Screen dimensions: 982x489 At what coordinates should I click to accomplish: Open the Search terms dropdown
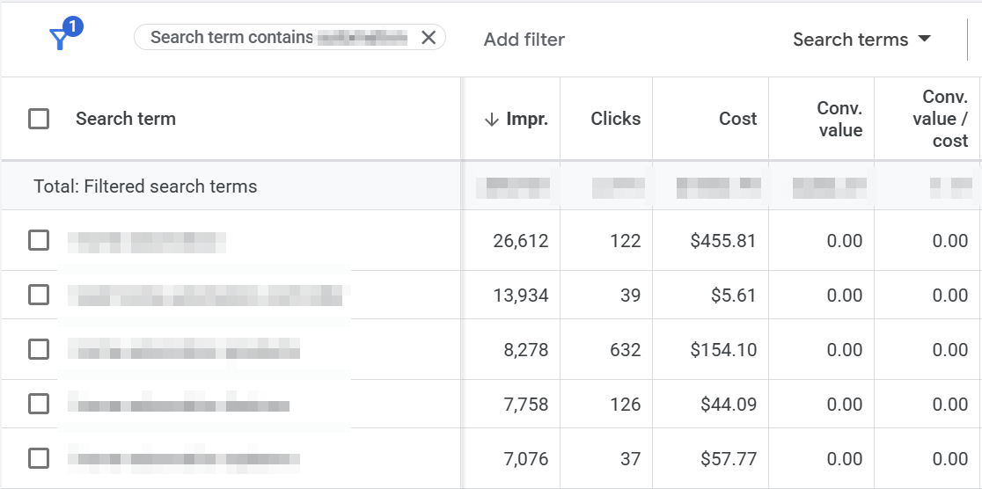click(861, 40)
